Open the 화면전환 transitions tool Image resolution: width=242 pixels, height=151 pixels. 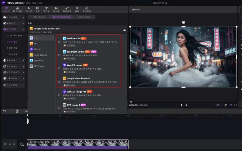[67, 9]
